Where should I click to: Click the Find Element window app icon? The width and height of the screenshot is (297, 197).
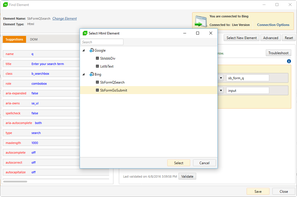coord(5,5)
